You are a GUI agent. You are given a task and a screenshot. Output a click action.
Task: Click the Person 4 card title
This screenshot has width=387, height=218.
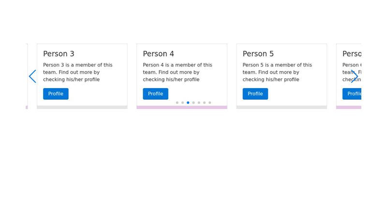pos(158,54)
